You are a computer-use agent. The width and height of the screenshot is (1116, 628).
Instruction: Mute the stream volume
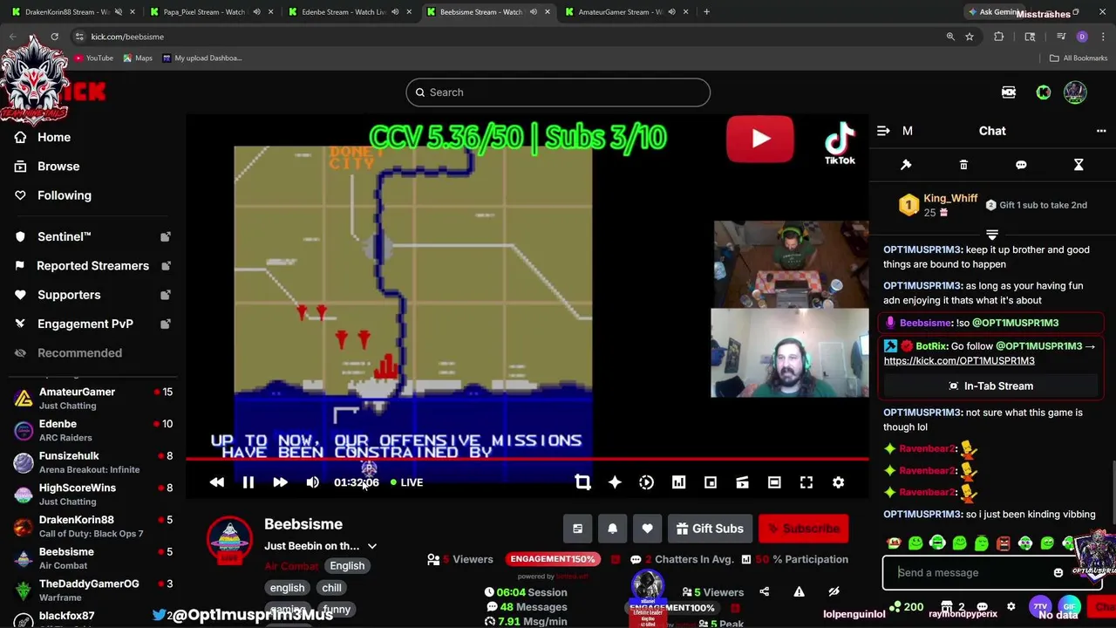click(312, 482)
